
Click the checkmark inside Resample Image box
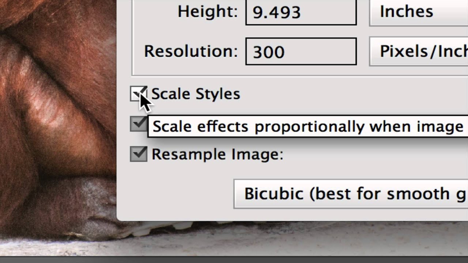coord(139,154)
